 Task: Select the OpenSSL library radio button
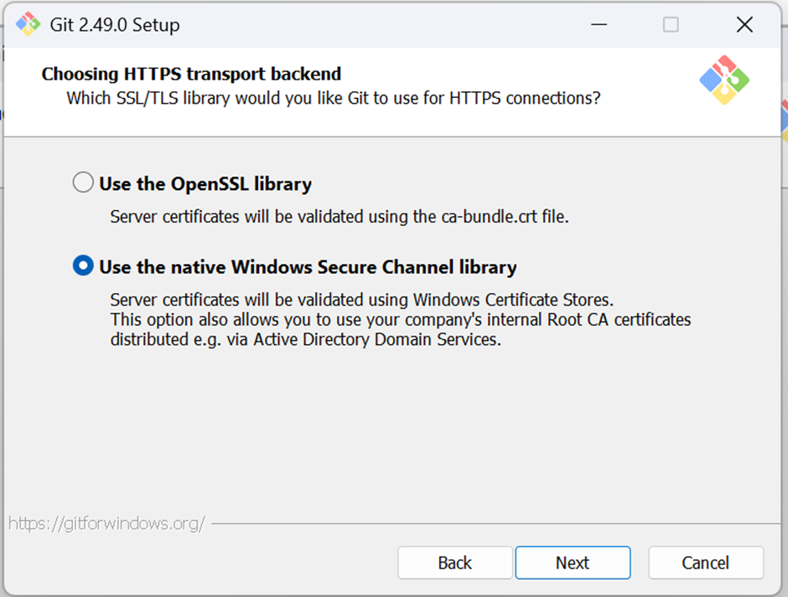[83, 183]
